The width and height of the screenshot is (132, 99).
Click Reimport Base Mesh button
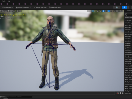[x=23, y=7]
